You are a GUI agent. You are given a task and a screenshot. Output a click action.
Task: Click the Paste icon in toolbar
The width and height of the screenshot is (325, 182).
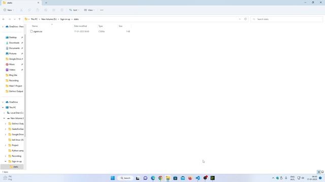click(x=38, y=10)
